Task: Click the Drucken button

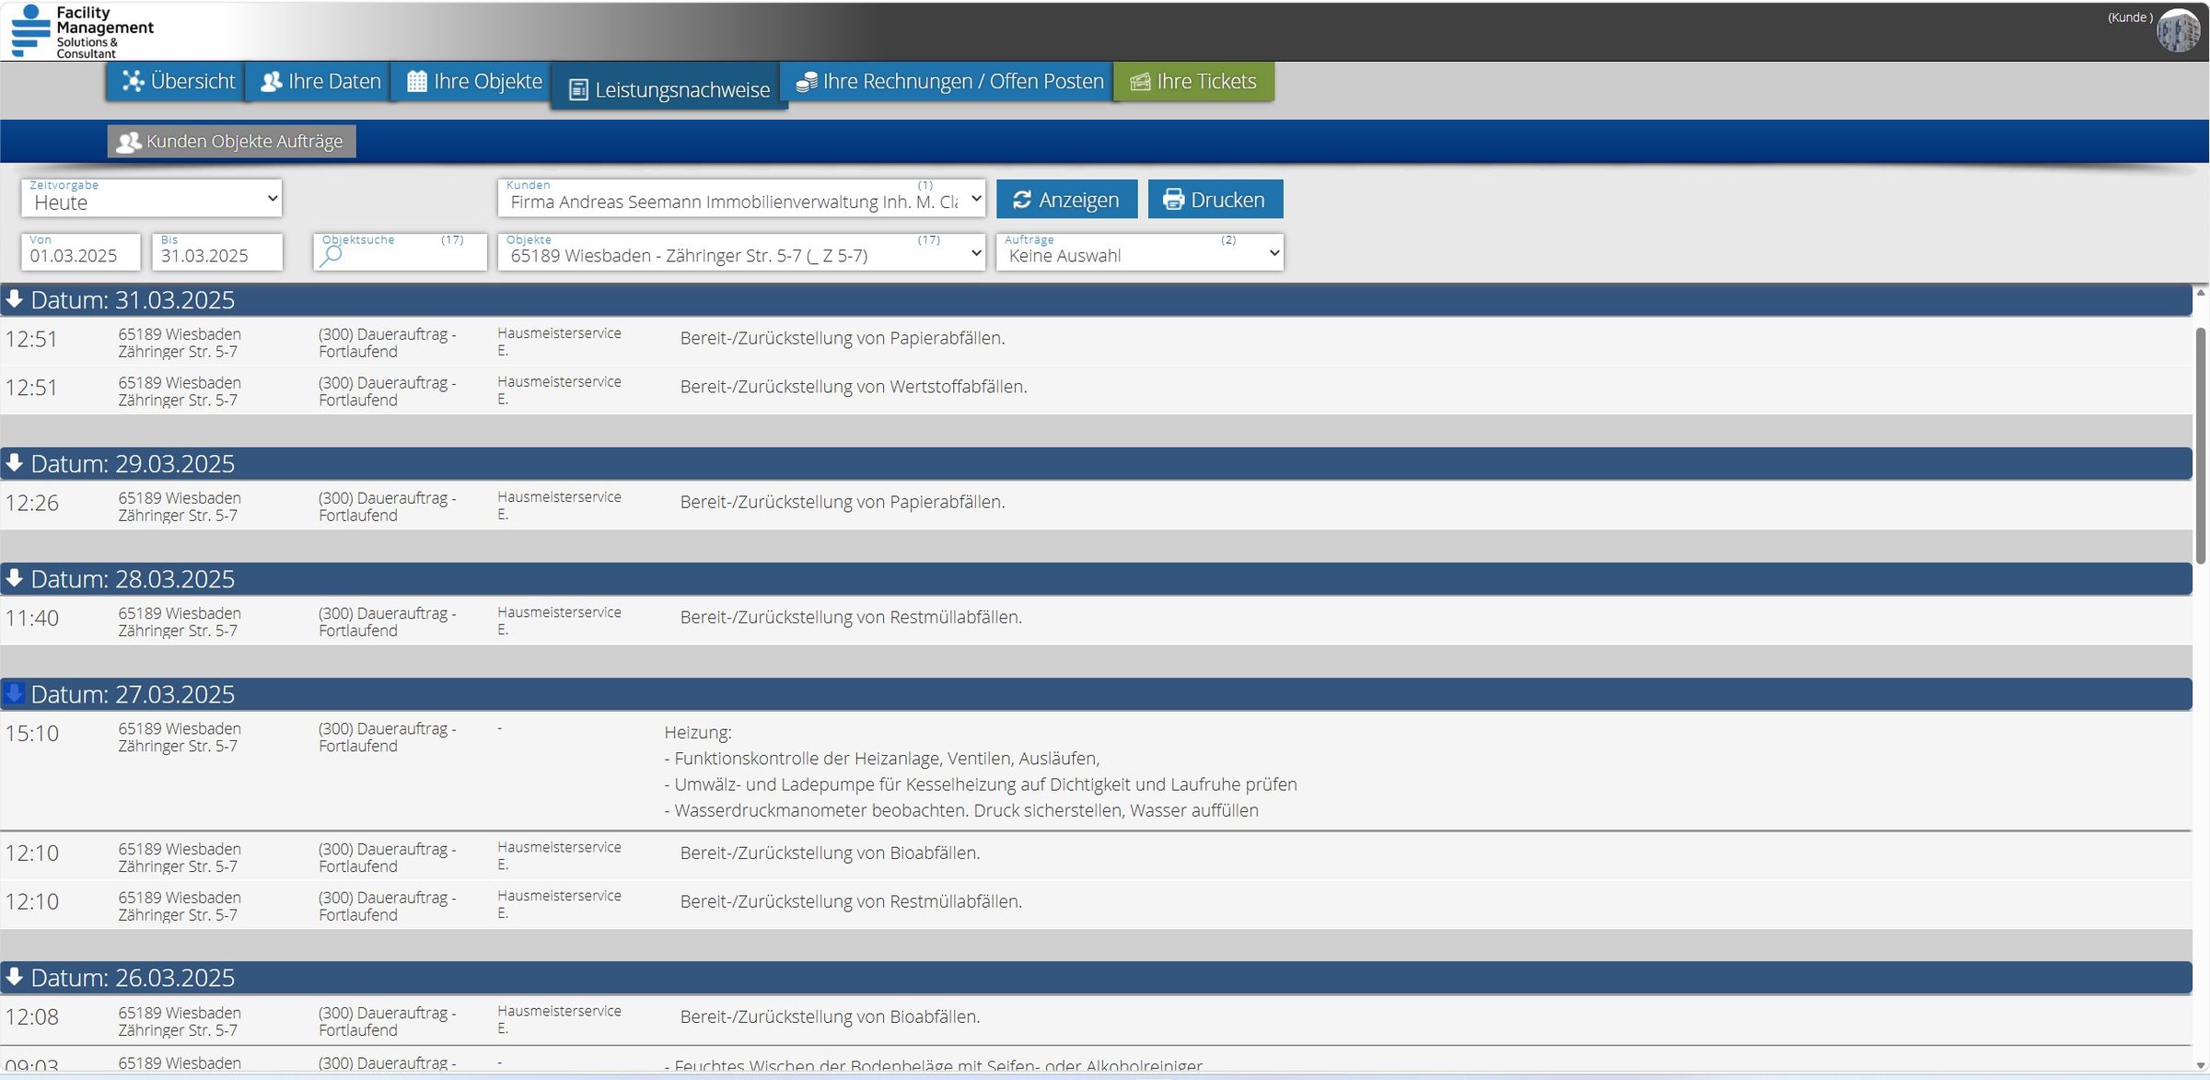Action: 1215,199
